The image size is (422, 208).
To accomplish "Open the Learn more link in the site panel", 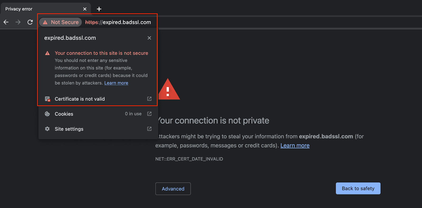I will pos(116,83).
